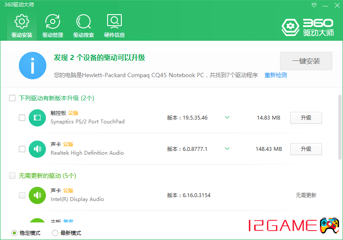The image size is (343, 240).
Task: Close the 360驱动大师 window
Action: 337,5
